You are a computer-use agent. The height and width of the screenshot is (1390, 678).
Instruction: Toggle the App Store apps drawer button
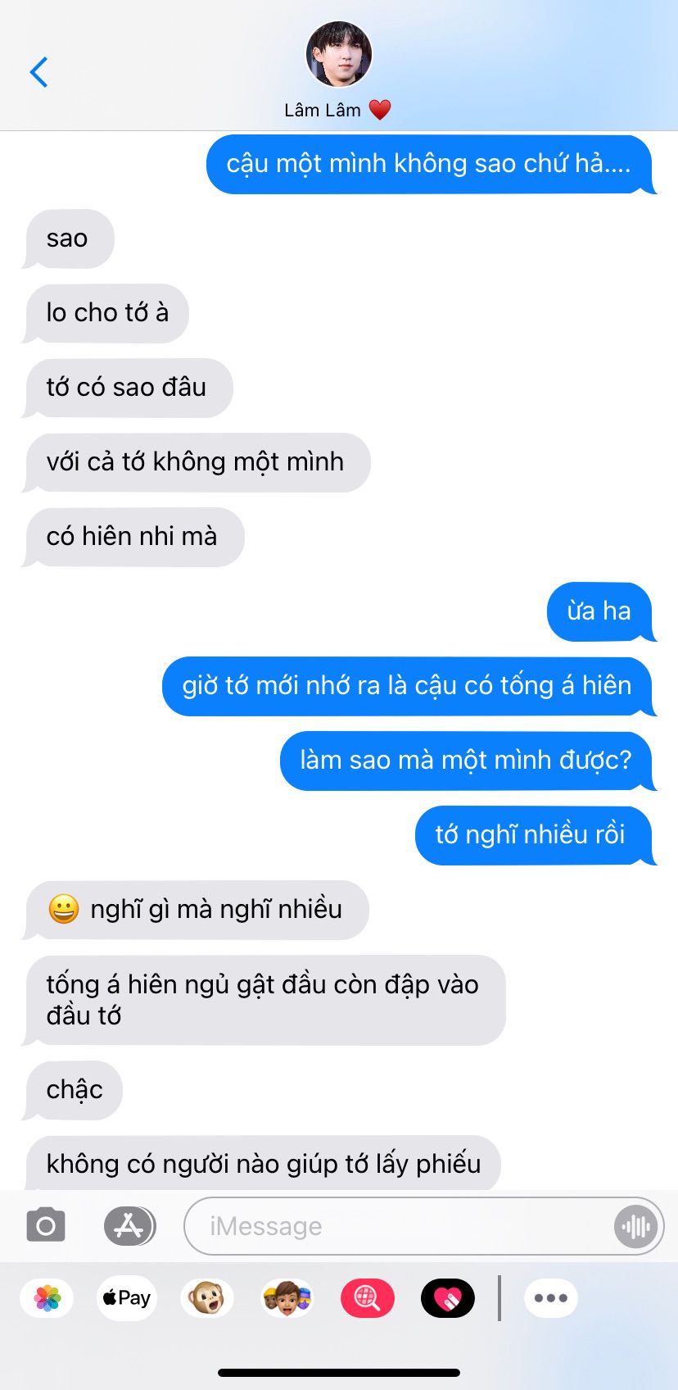pyautogui.click(x=129, y=1226)
